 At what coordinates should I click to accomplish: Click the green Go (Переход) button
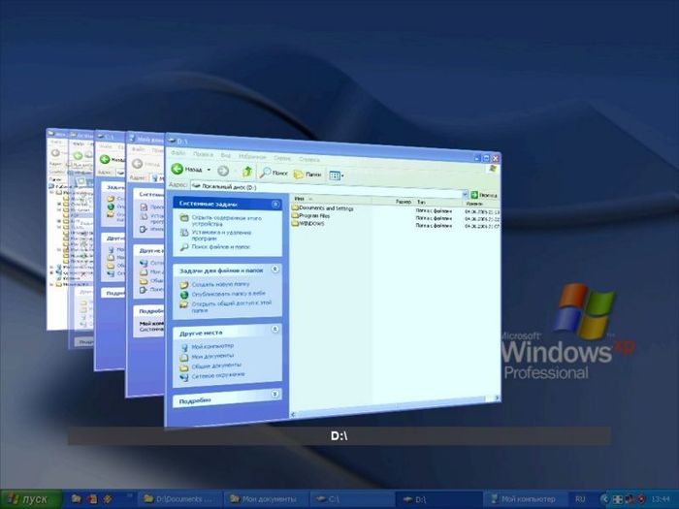pos(484,195)
